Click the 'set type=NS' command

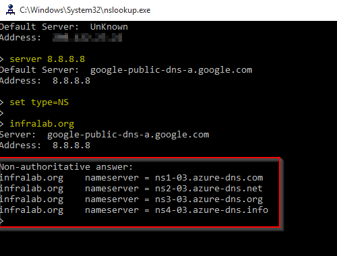click(39, 102)
